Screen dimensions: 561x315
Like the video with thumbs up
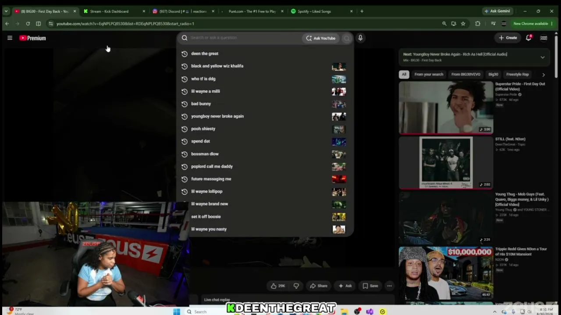[x=278, y=286]
